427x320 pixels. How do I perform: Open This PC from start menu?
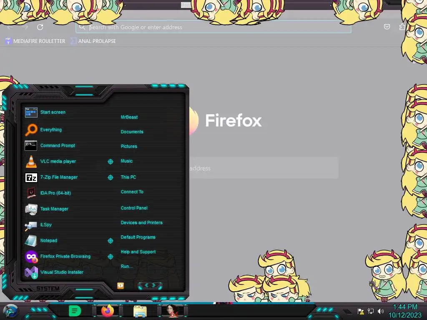click(x=128, y=177)
